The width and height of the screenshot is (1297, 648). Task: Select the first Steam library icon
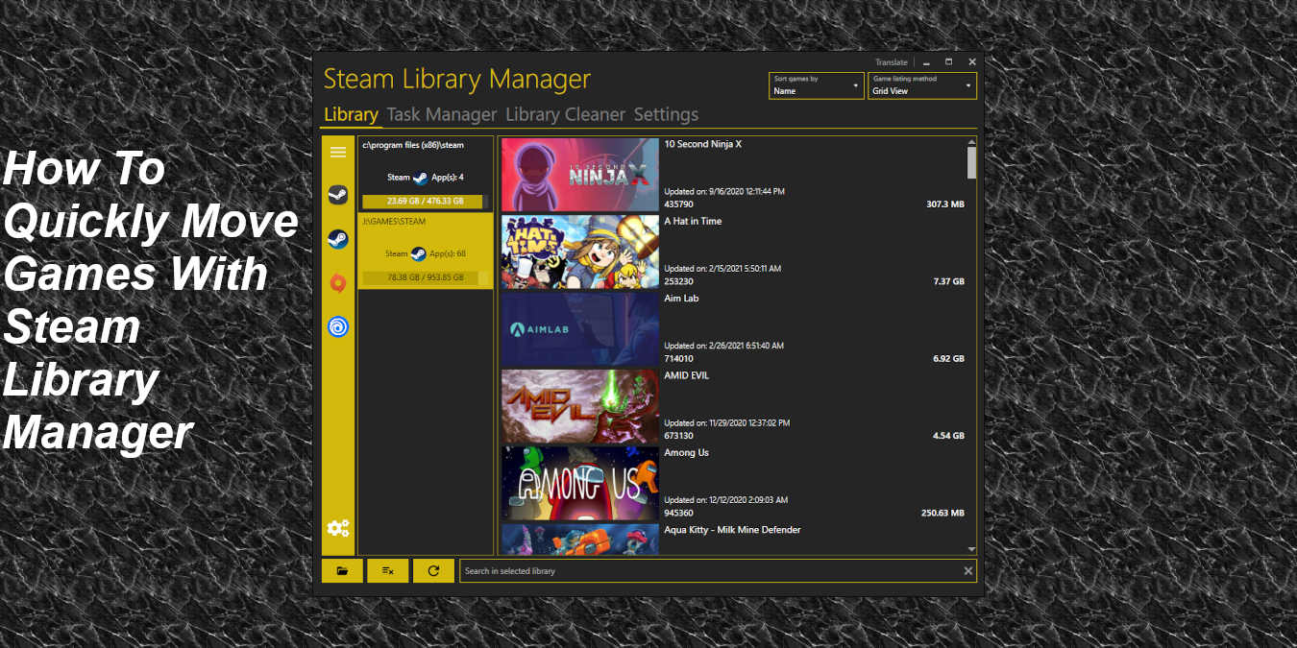337,195
